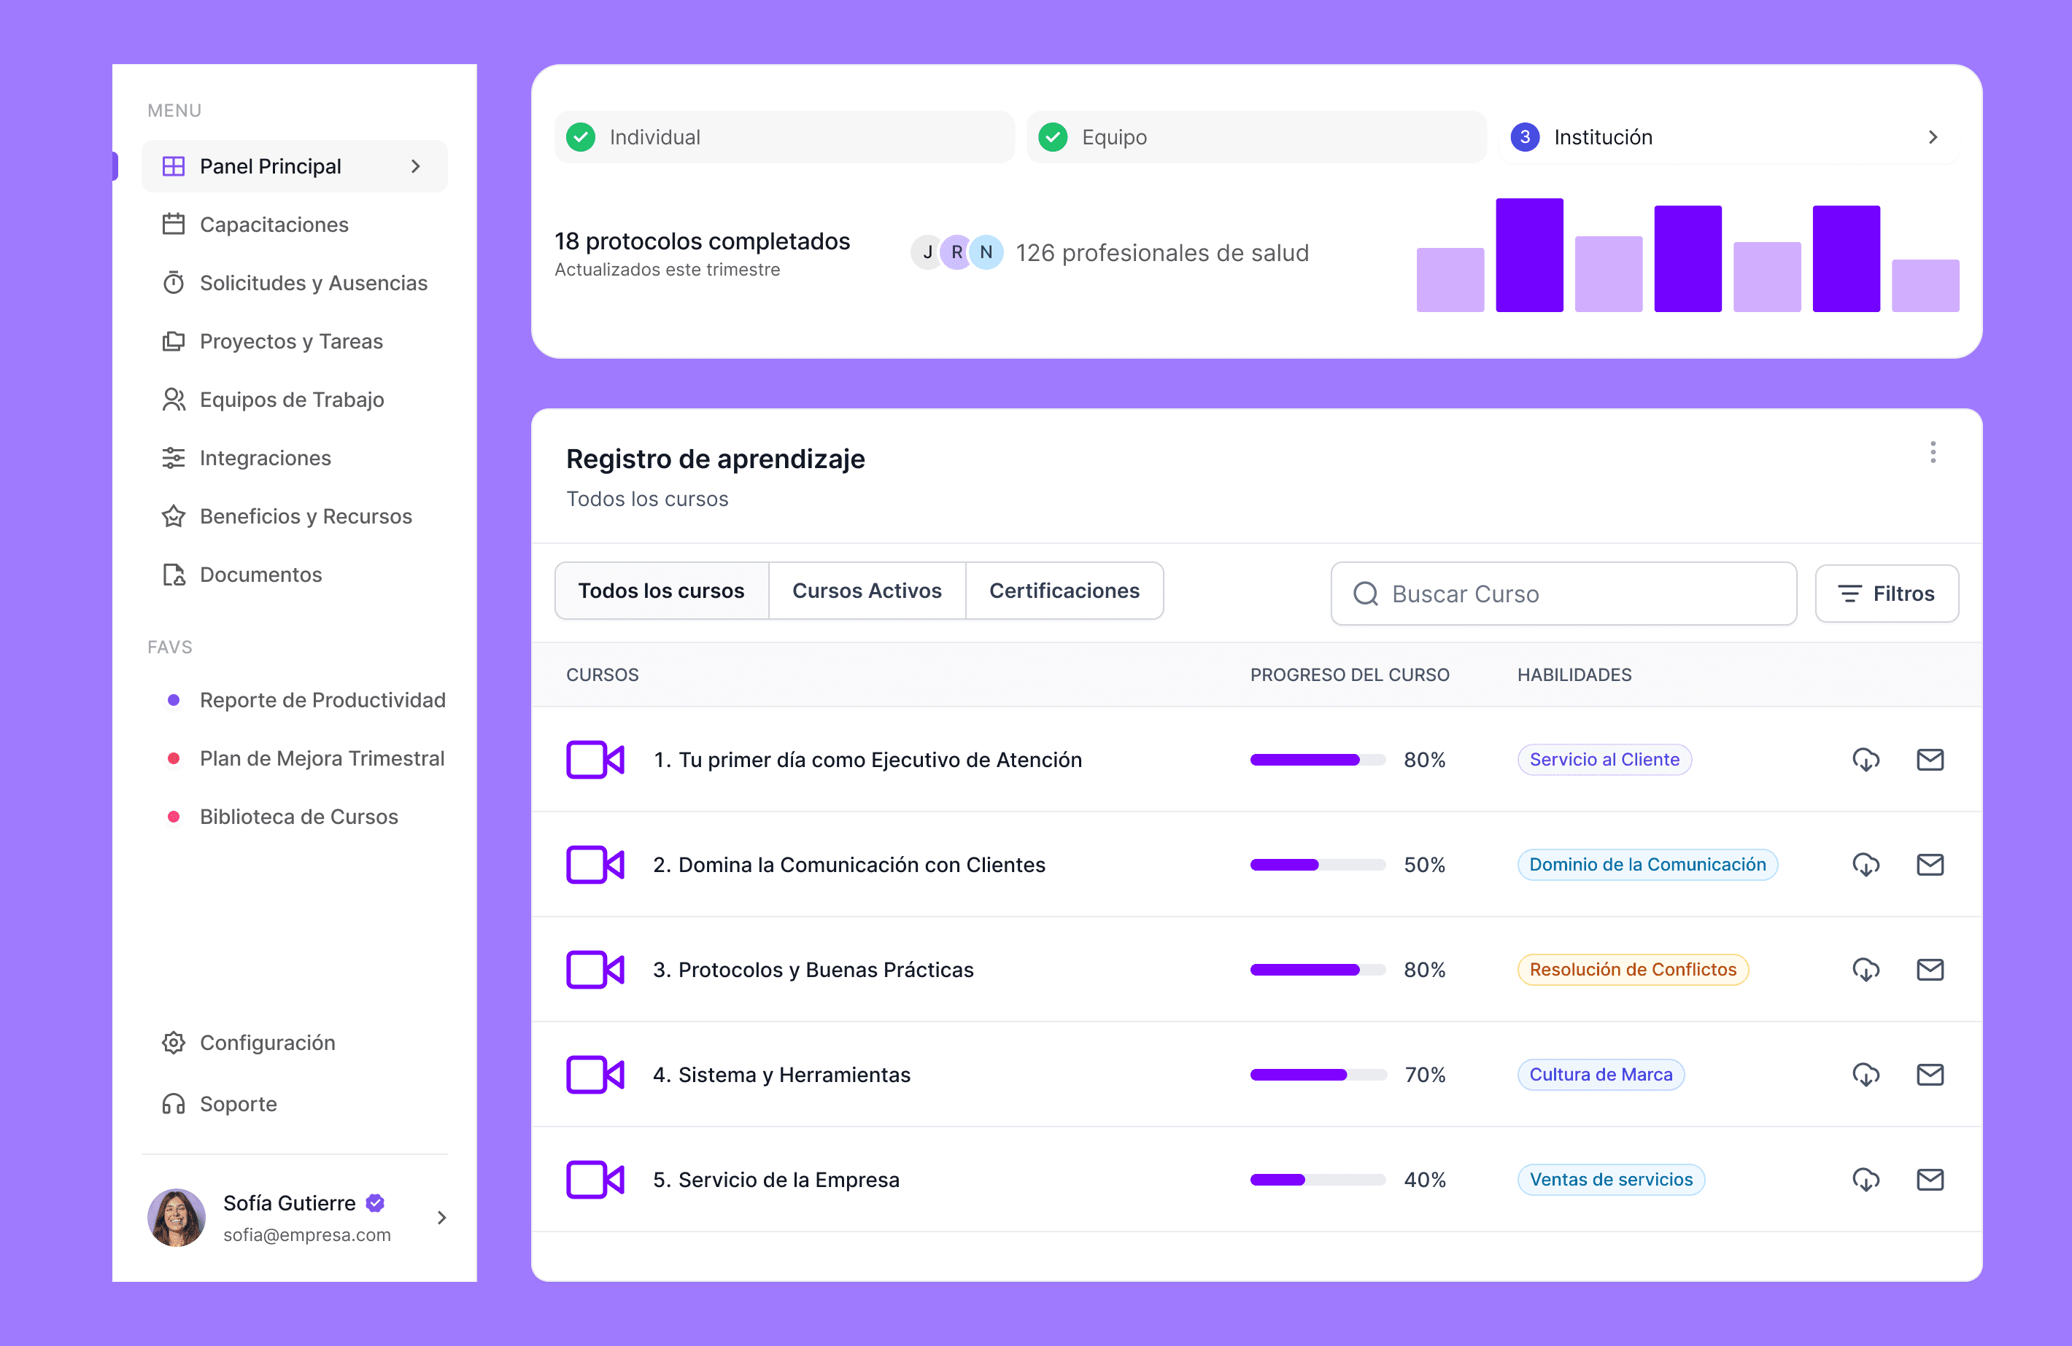Screen dimensions: 2072x1346
Task: Click the Soporte headphones icon
Action: click(173, 1103)
